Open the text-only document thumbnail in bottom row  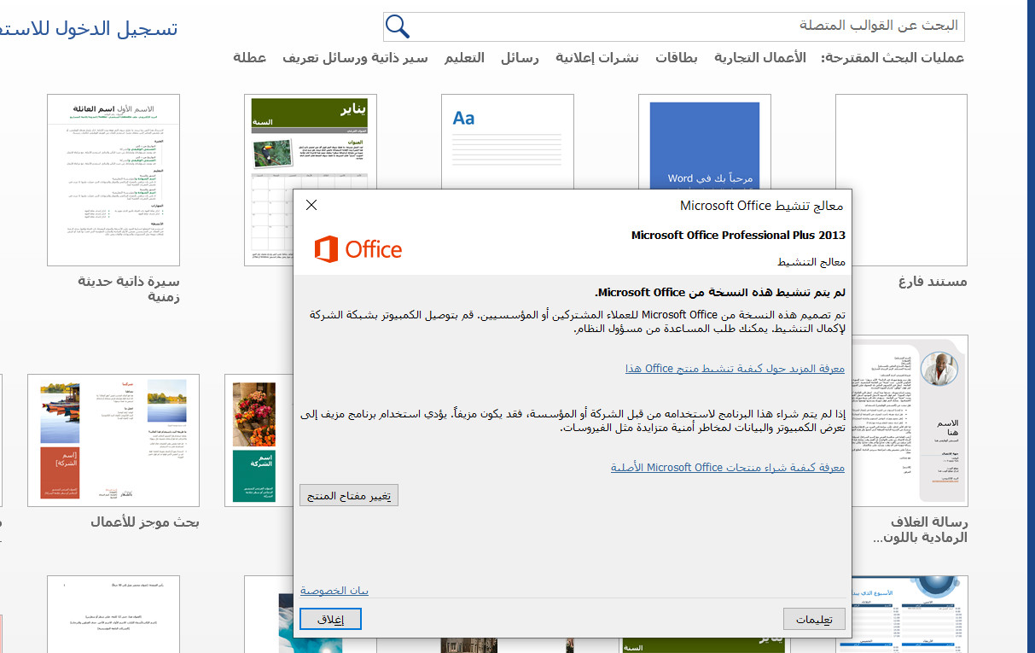tap(113, 614)
